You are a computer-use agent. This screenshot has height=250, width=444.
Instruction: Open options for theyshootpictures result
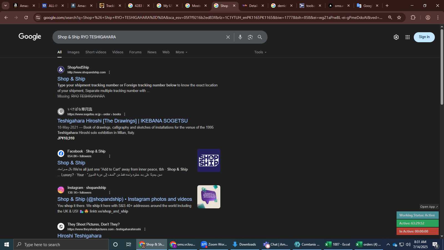click(x=145, y=229)
